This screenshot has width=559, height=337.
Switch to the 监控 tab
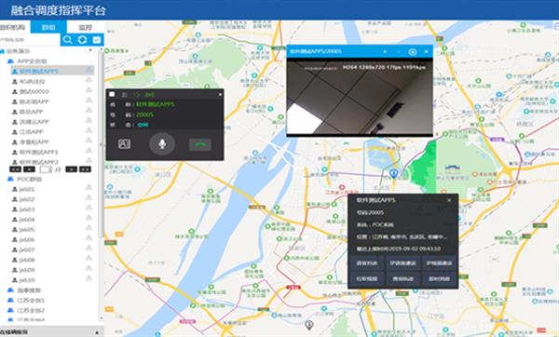click(85, 27)
